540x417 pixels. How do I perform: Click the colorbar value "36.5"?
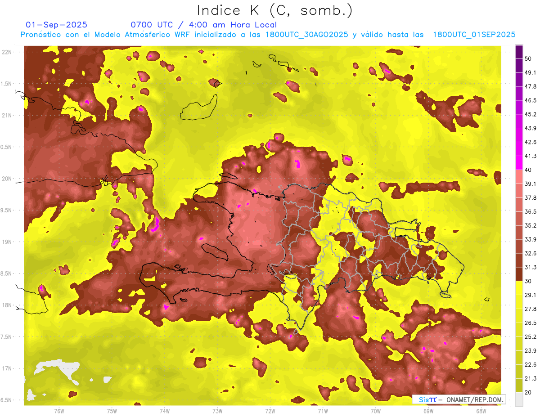tap(530, 211)
